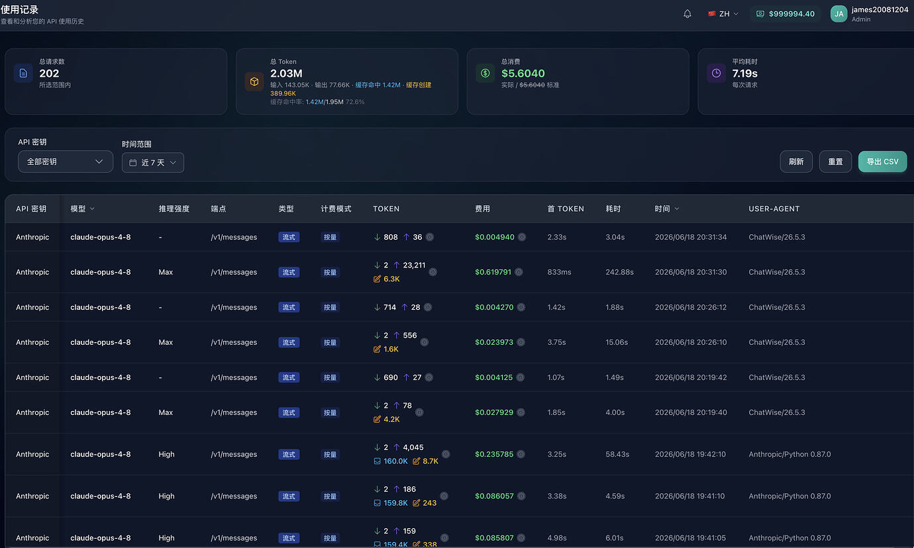This screenshot has height=548, width=914.
Task: Export records with 导出 CSV
Action: [x=882, y=161]
